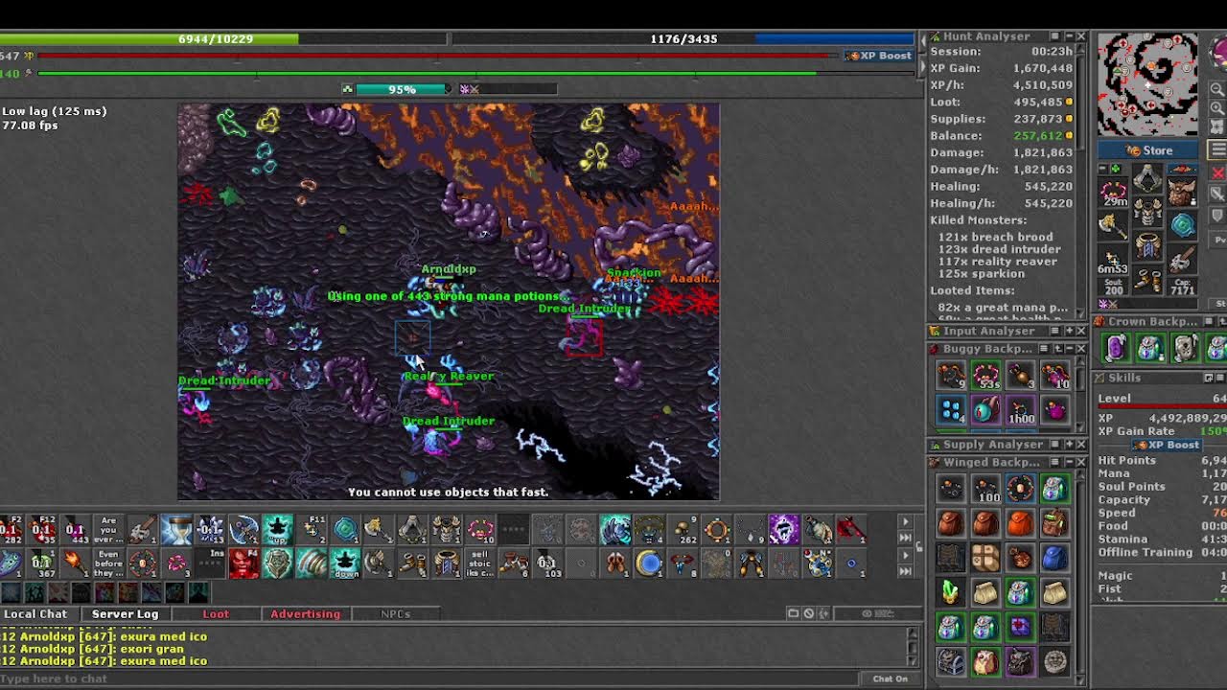Image resolution: width=1227 pixels, height=690 pixels.
Task: Switch to the Server Log tab
Action: 125,613
